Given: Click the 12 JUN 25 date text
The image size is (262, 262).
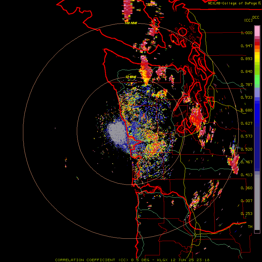Looking at the screenshot, I should (x=183, y=260).
